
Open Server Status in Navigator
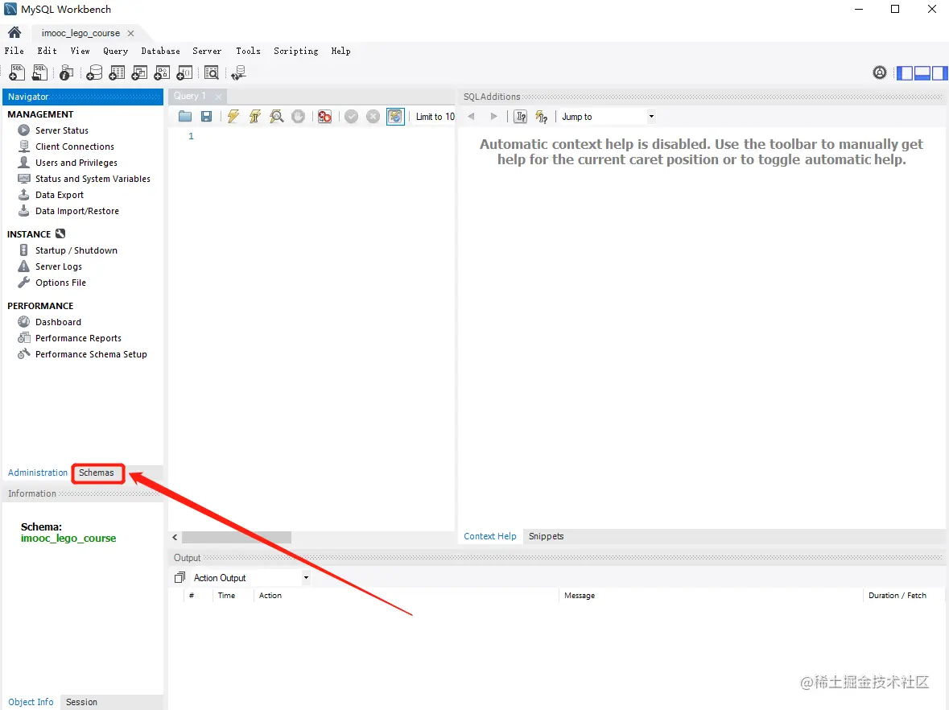62,130
